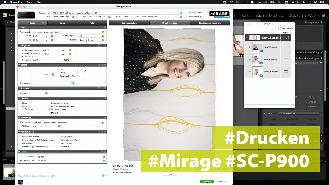Select Benutzerdefiniert size option
This screenshot has width=329, height=185.
pos(21,60)
